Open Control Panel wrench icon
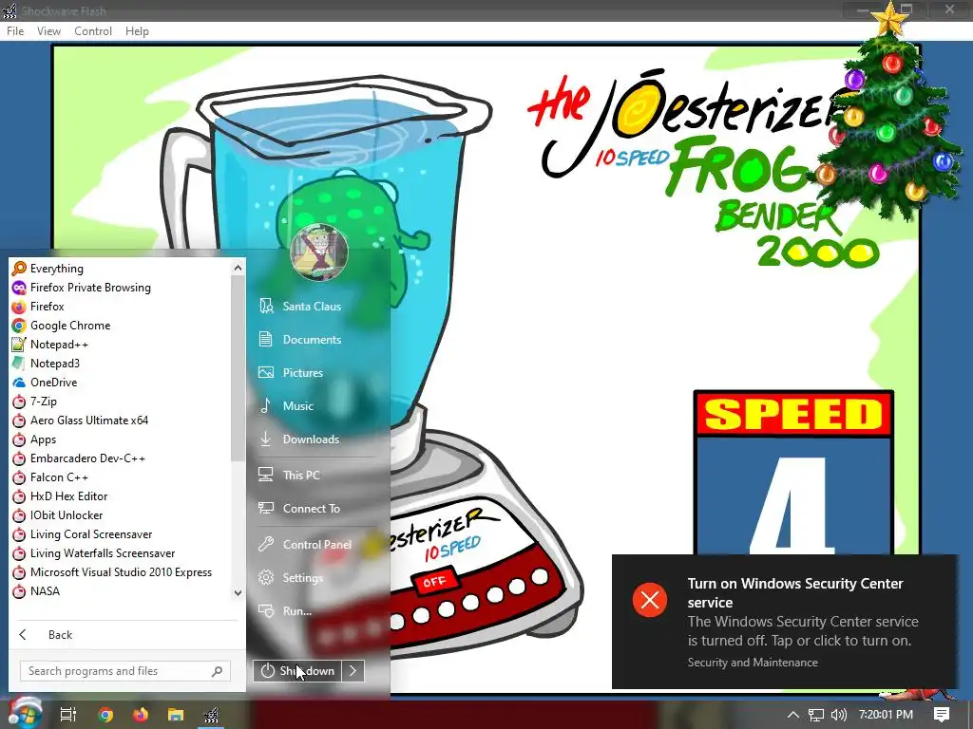The height and width of the screenshot is (729, 973). (x=266, y=544)
